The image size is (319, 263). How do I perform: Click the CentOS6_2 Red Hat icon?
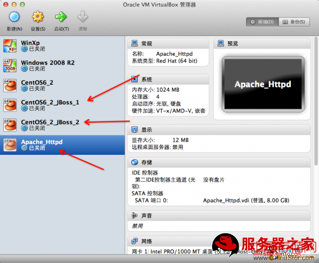[10, 86]
